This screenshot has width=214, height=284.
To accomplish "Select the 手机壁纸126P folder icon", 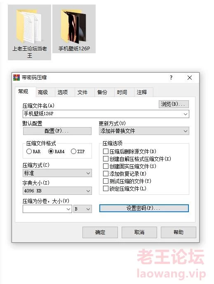I will click(74, 26).
